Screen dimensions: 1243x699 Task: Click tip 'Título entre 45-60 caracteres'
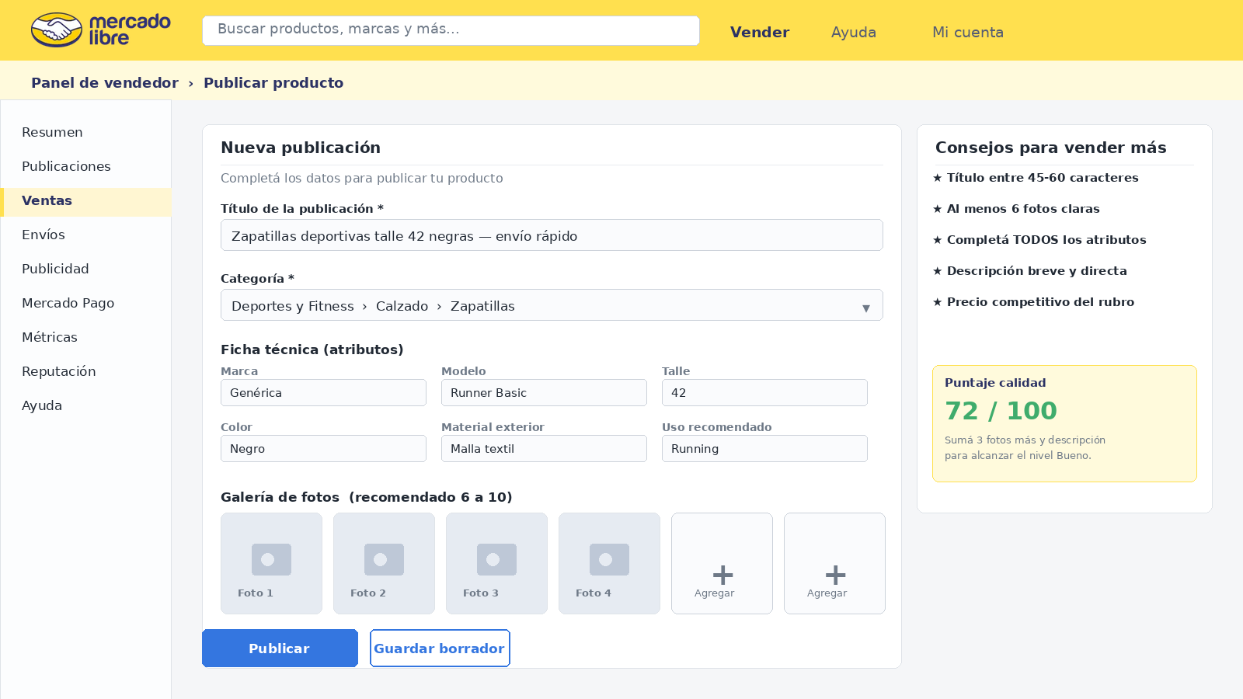point(1036,177)
